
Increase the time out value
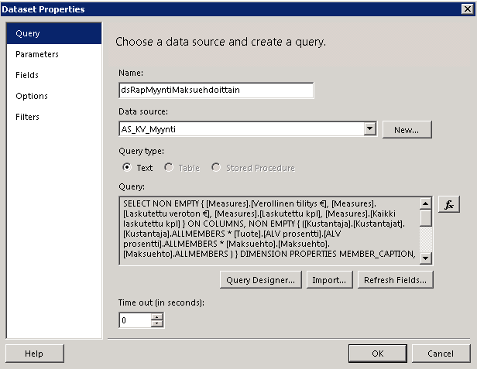click(x=158, y=316)
